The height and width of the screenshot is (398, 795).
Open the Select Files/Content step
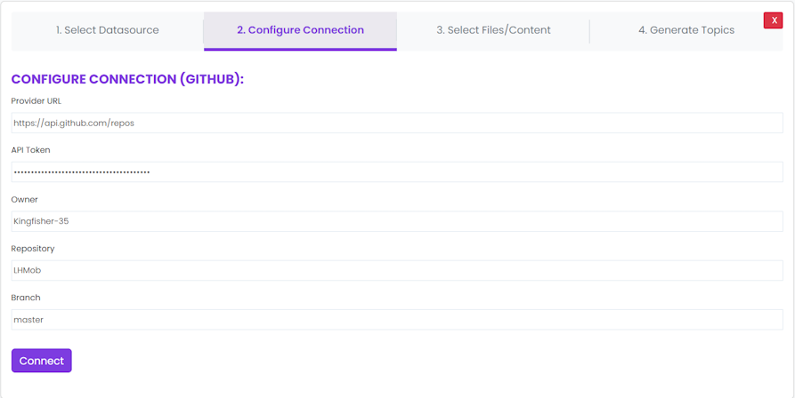[x=493, y=30]
